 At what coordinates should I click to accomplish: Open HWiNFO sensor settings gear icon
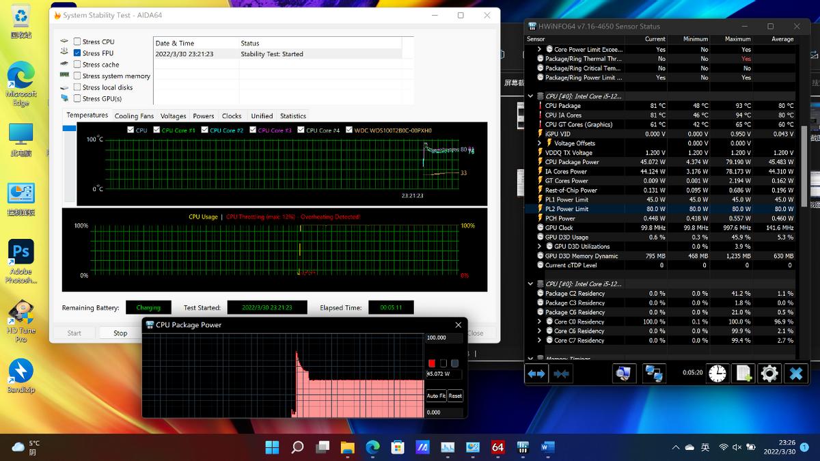[x=769, y=373]
